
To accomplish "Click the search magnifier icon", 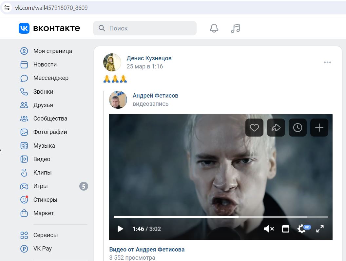I will click(x=102, y=28).
